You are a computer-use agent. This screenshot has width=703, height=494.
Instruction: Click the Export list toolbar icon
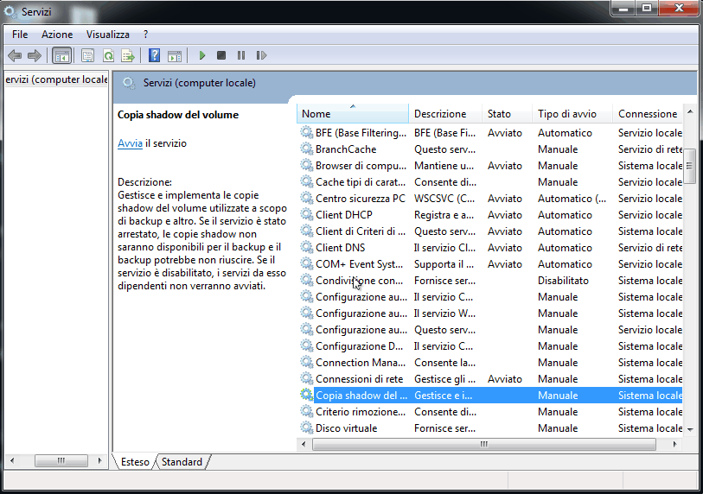point(127,55)
